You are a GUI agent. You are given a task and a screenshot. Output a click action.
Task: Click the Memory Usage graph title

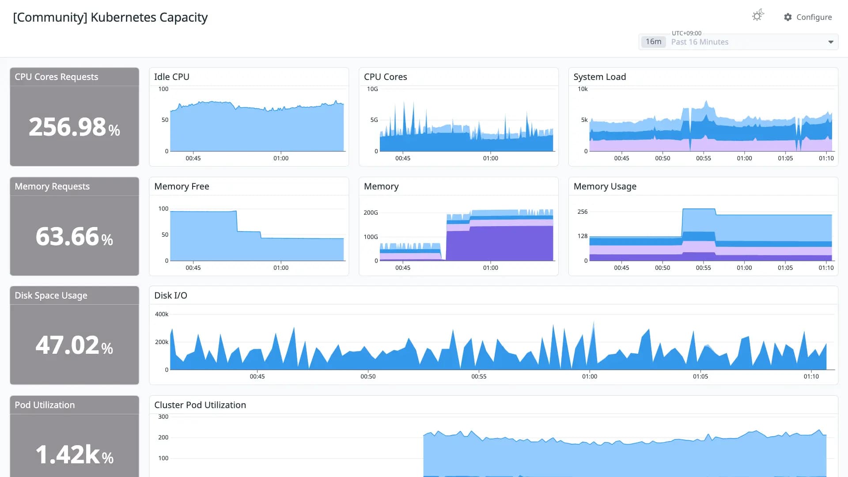pos(605,186)
